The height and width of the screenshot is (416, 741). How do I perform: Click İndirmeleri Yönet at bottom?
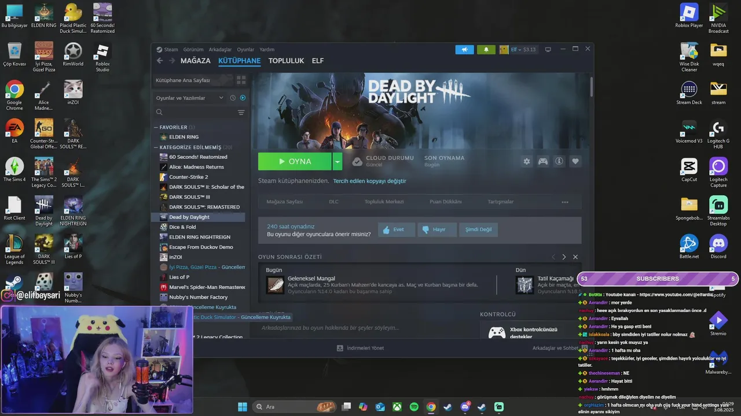[360, 348]
